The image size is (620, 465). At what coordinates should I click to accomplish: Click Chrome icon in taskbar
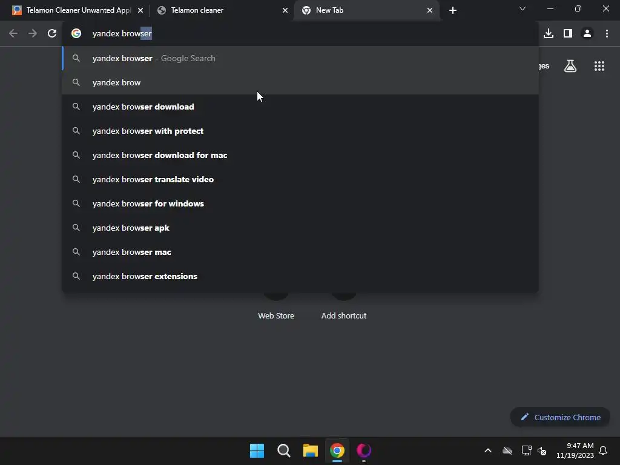tap(337, 450)
